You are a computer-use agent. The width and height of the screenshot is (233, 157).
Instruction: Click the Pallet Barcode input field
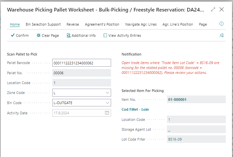82,63
